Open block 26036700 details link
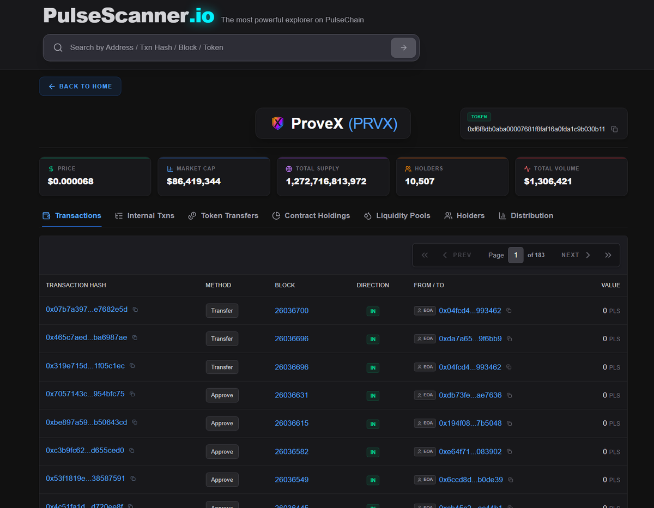The height and width of the screenshot is (508, 654). [x=292, y=310]
